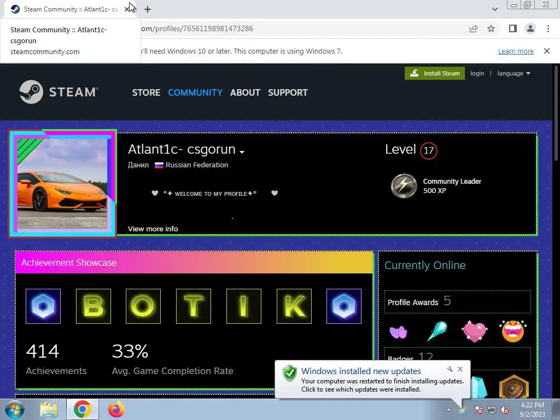Click the Install Steam button

pos(435,73)
